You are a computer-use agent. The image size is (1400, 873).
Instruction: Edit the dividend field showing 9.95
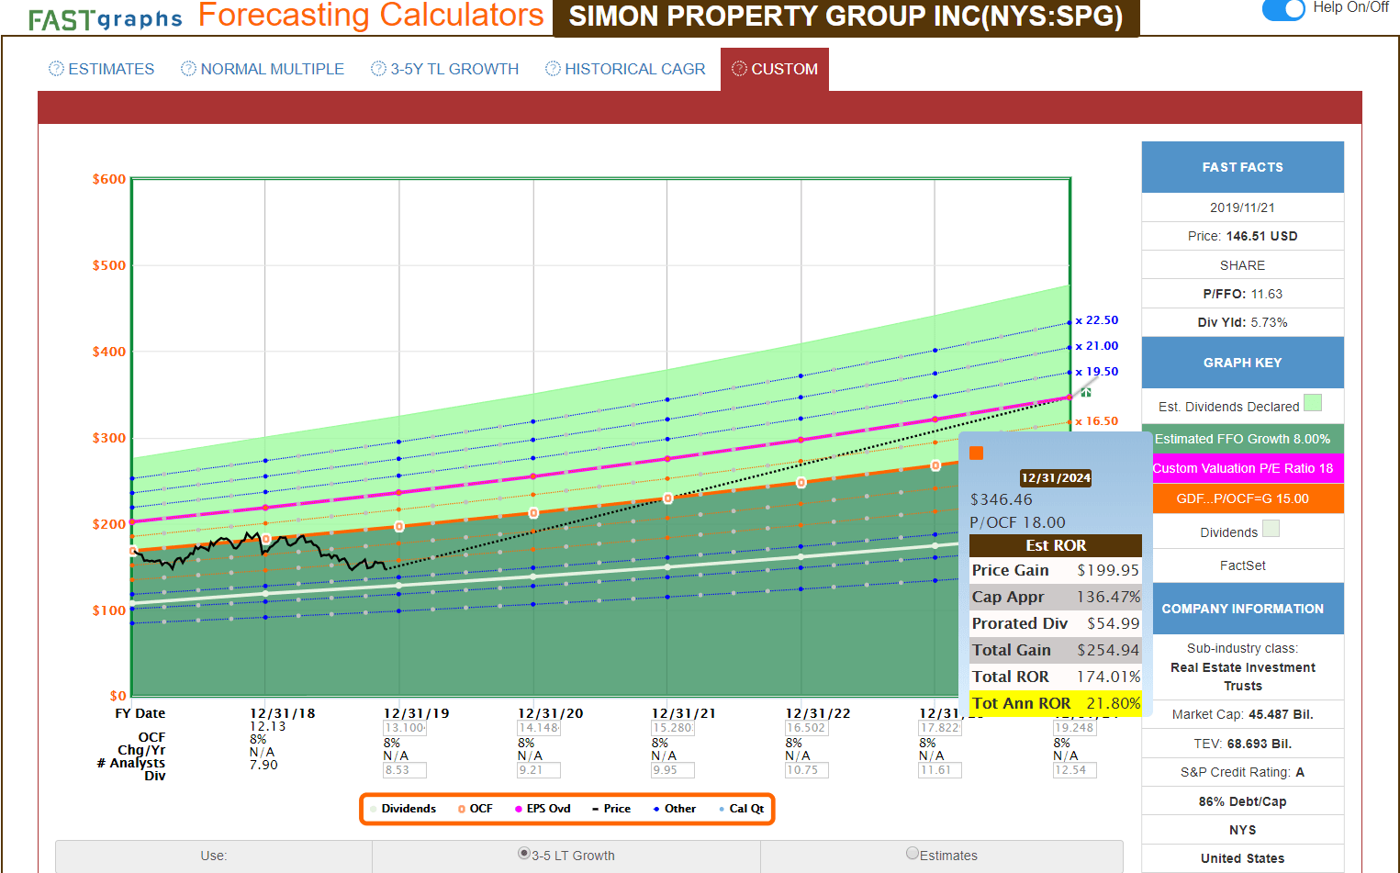click(672, 770)
